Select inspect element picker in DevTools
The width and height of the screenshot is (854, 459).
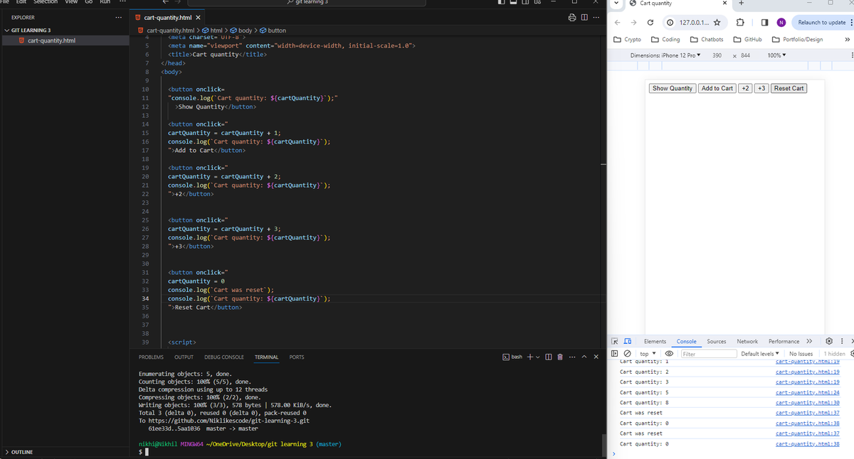[616, 342]
